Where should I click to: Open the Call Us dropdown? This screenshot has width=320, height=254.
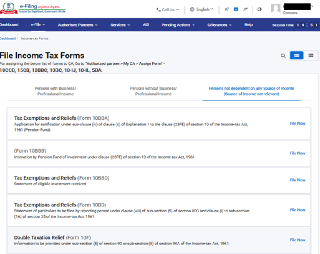point(168,9)
